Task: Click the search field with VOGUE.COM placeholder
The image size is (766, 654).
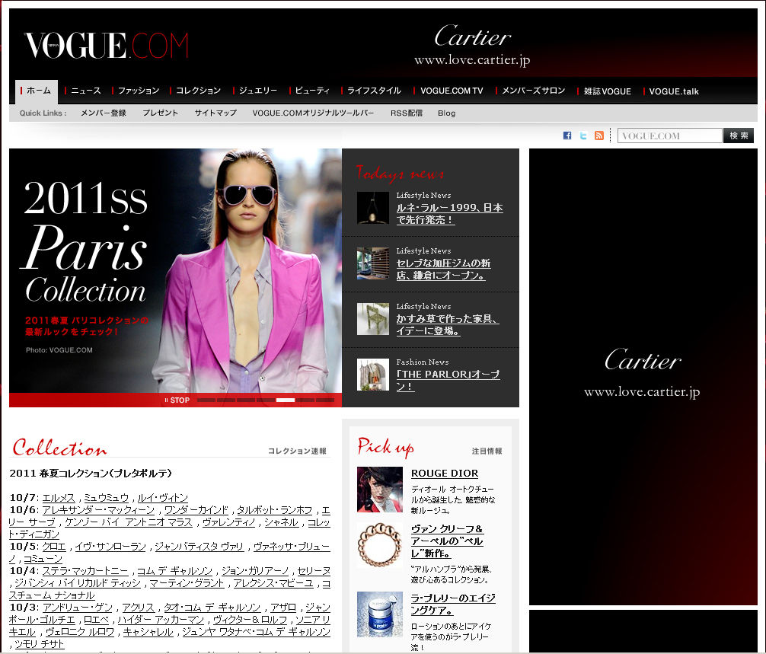Action: point(669,136)
